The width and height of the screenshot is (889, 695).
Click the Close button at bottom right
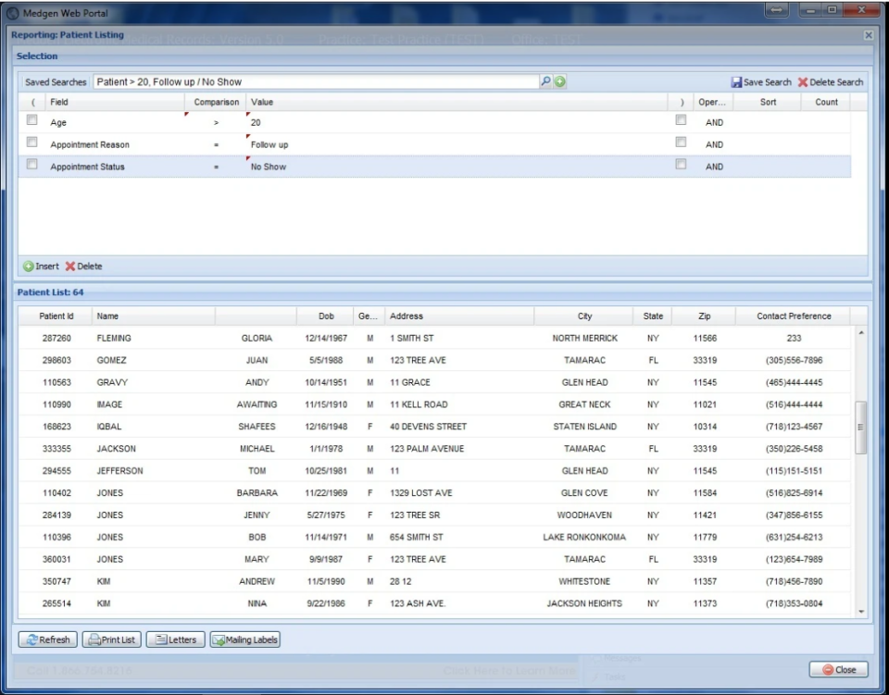pos(838,669)
